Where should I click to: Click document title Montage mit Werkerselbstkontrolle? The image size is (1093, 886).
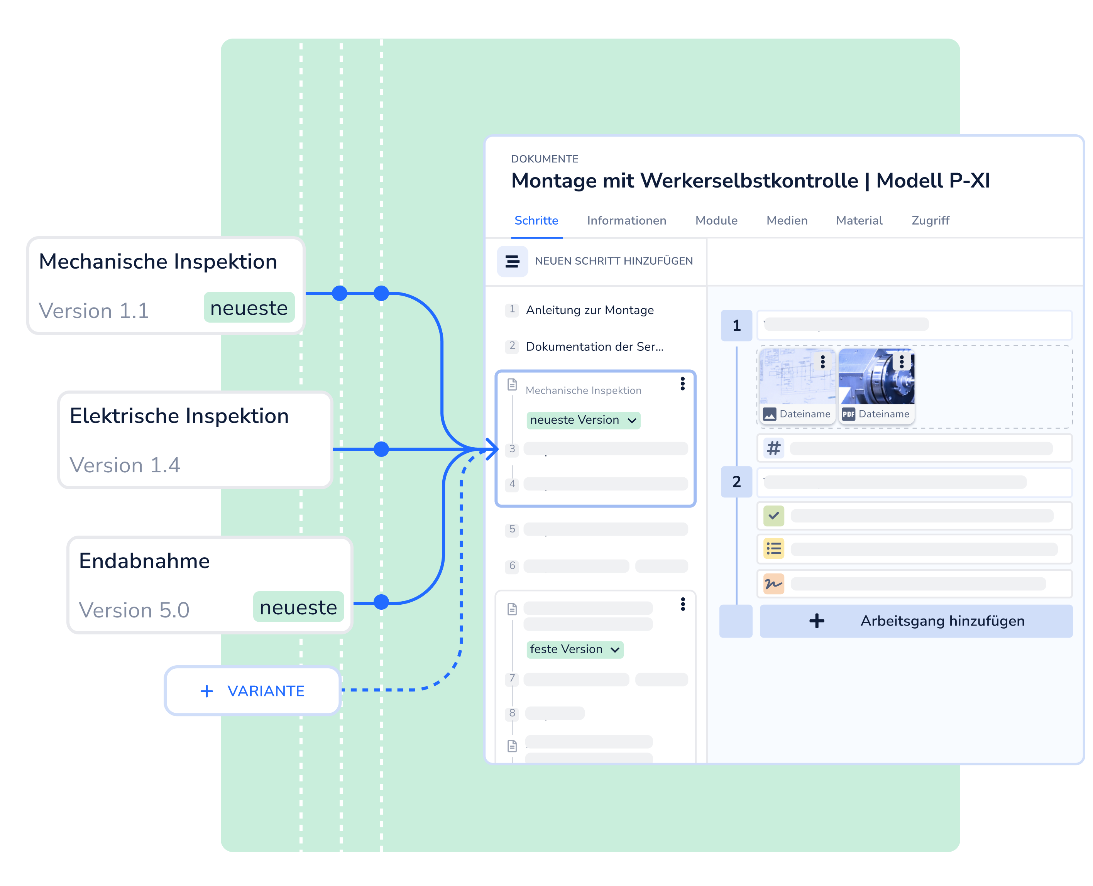coord(750,181)
